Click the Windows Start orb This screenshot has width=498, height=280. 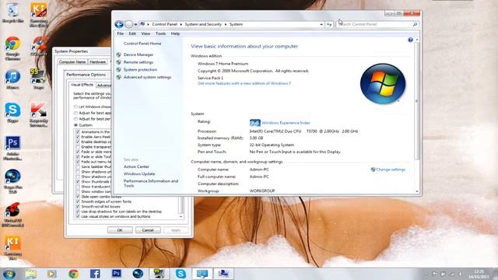click(x=9, y=274)
